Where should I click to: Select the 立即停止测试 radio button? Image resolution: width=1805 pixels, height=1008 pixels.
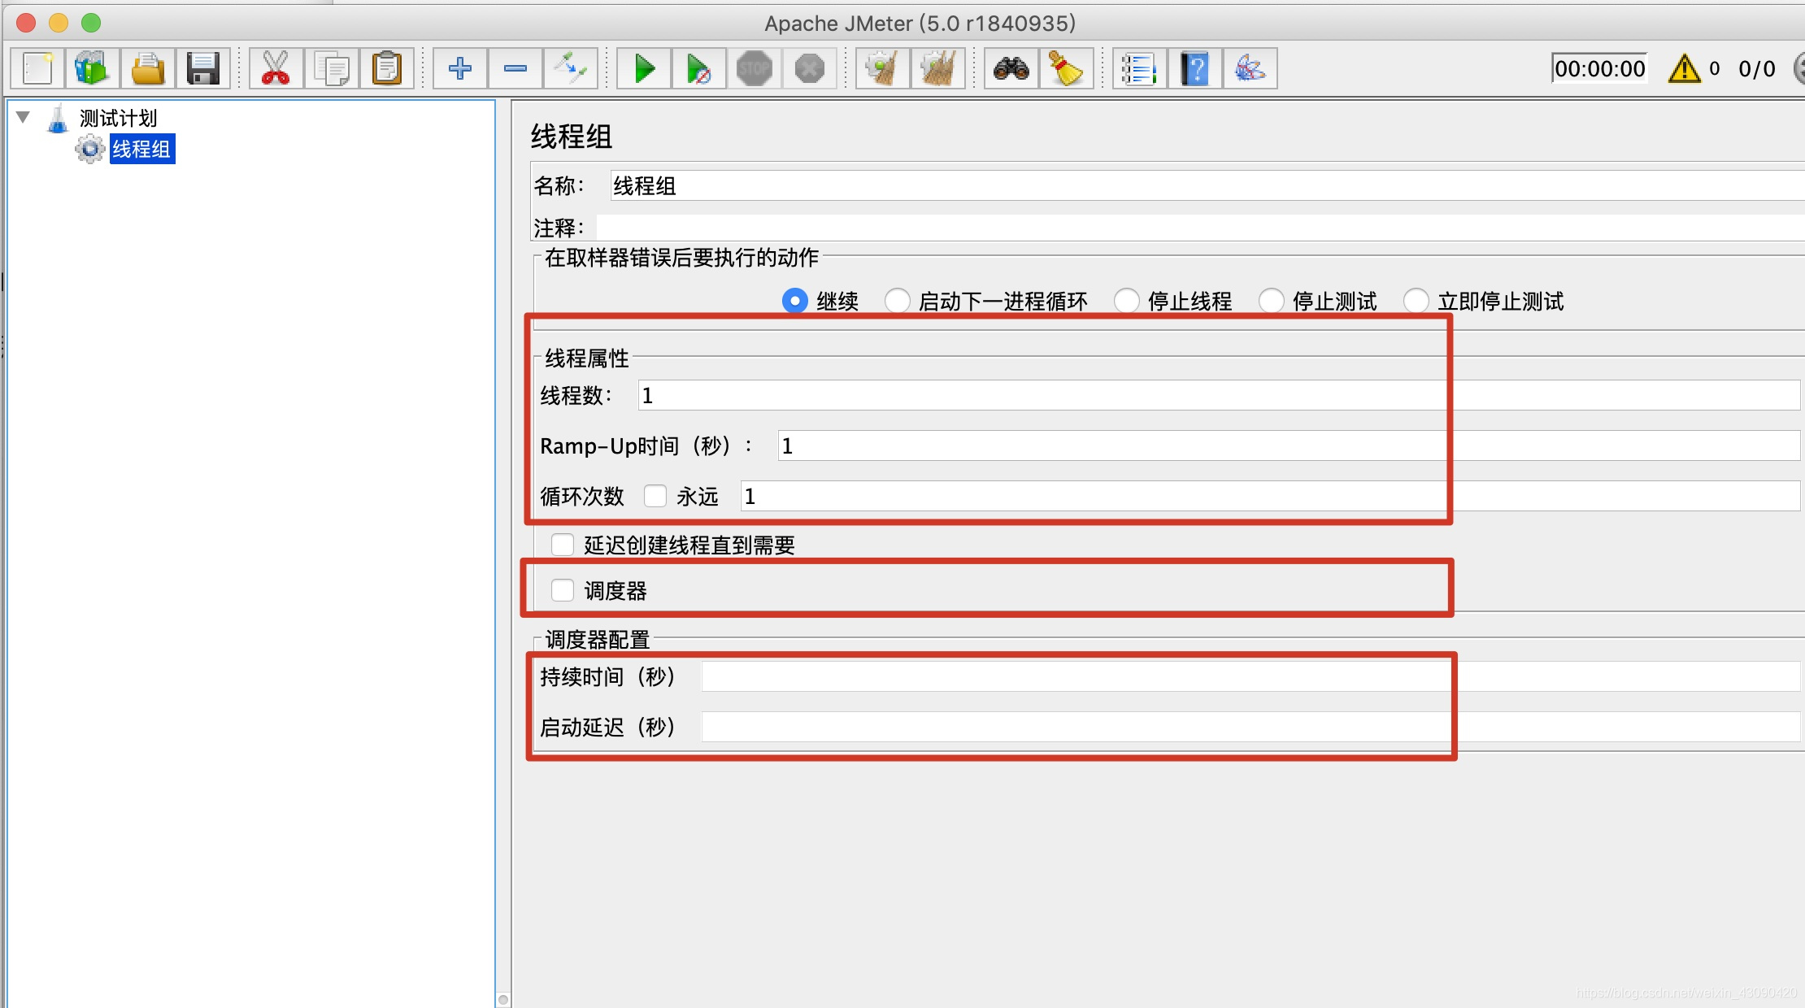(x=1416, y=301)
